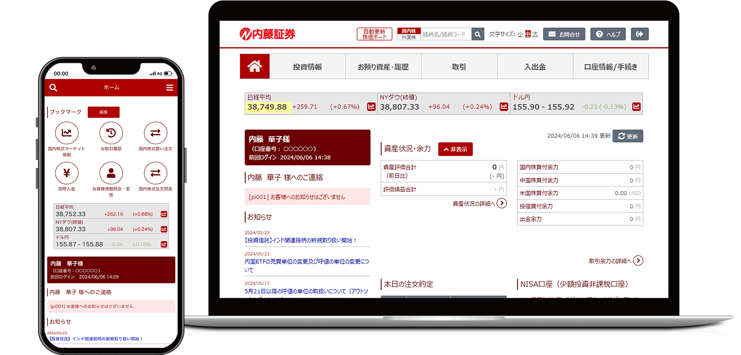
Task: Tap お取引履歴 bookmark icon on phone
Action: click(x=111, y=133)
